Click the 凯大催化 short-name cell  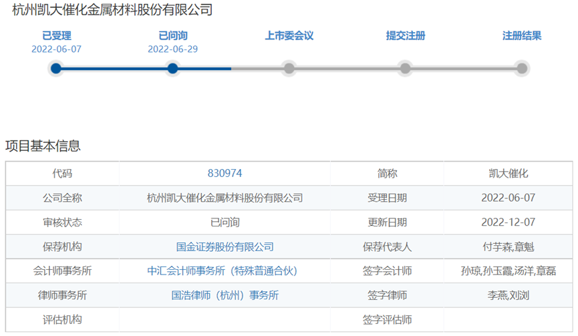[509, 173]
